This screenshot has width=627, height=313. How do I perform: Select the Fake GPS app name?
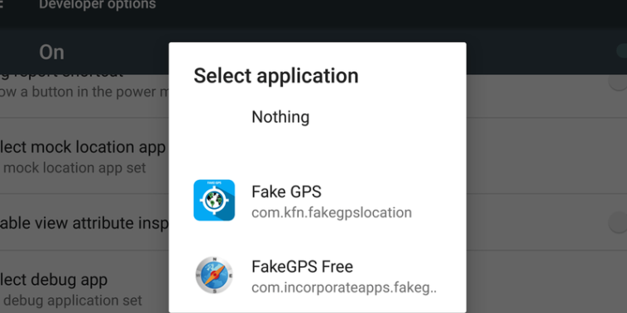coord(286,192)
